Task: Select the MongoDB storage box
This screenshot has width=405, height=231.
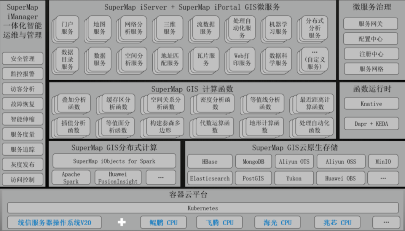Action: click(x=254, y=162)
